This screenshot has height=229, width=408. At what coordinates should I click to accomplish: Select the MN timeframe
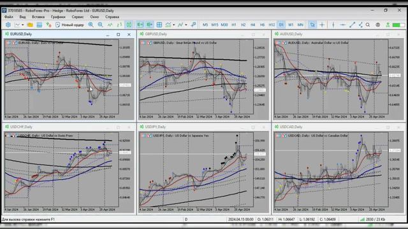click(300, 25)
